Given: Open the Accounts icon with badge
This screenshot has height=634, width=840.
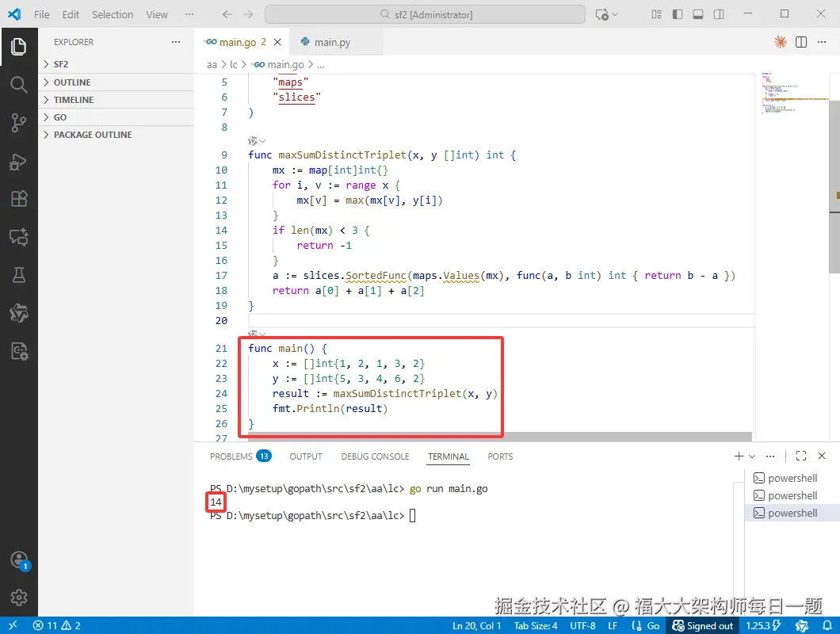Looking at the screenshot, I should point(19,560).
